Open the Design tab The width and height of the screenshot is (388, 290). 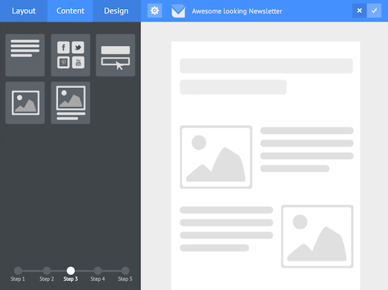click(116, 11)
